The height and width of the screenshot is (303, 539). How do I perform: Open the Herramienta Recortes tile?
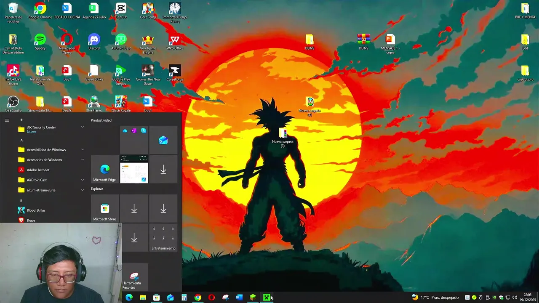pos(134,277)
